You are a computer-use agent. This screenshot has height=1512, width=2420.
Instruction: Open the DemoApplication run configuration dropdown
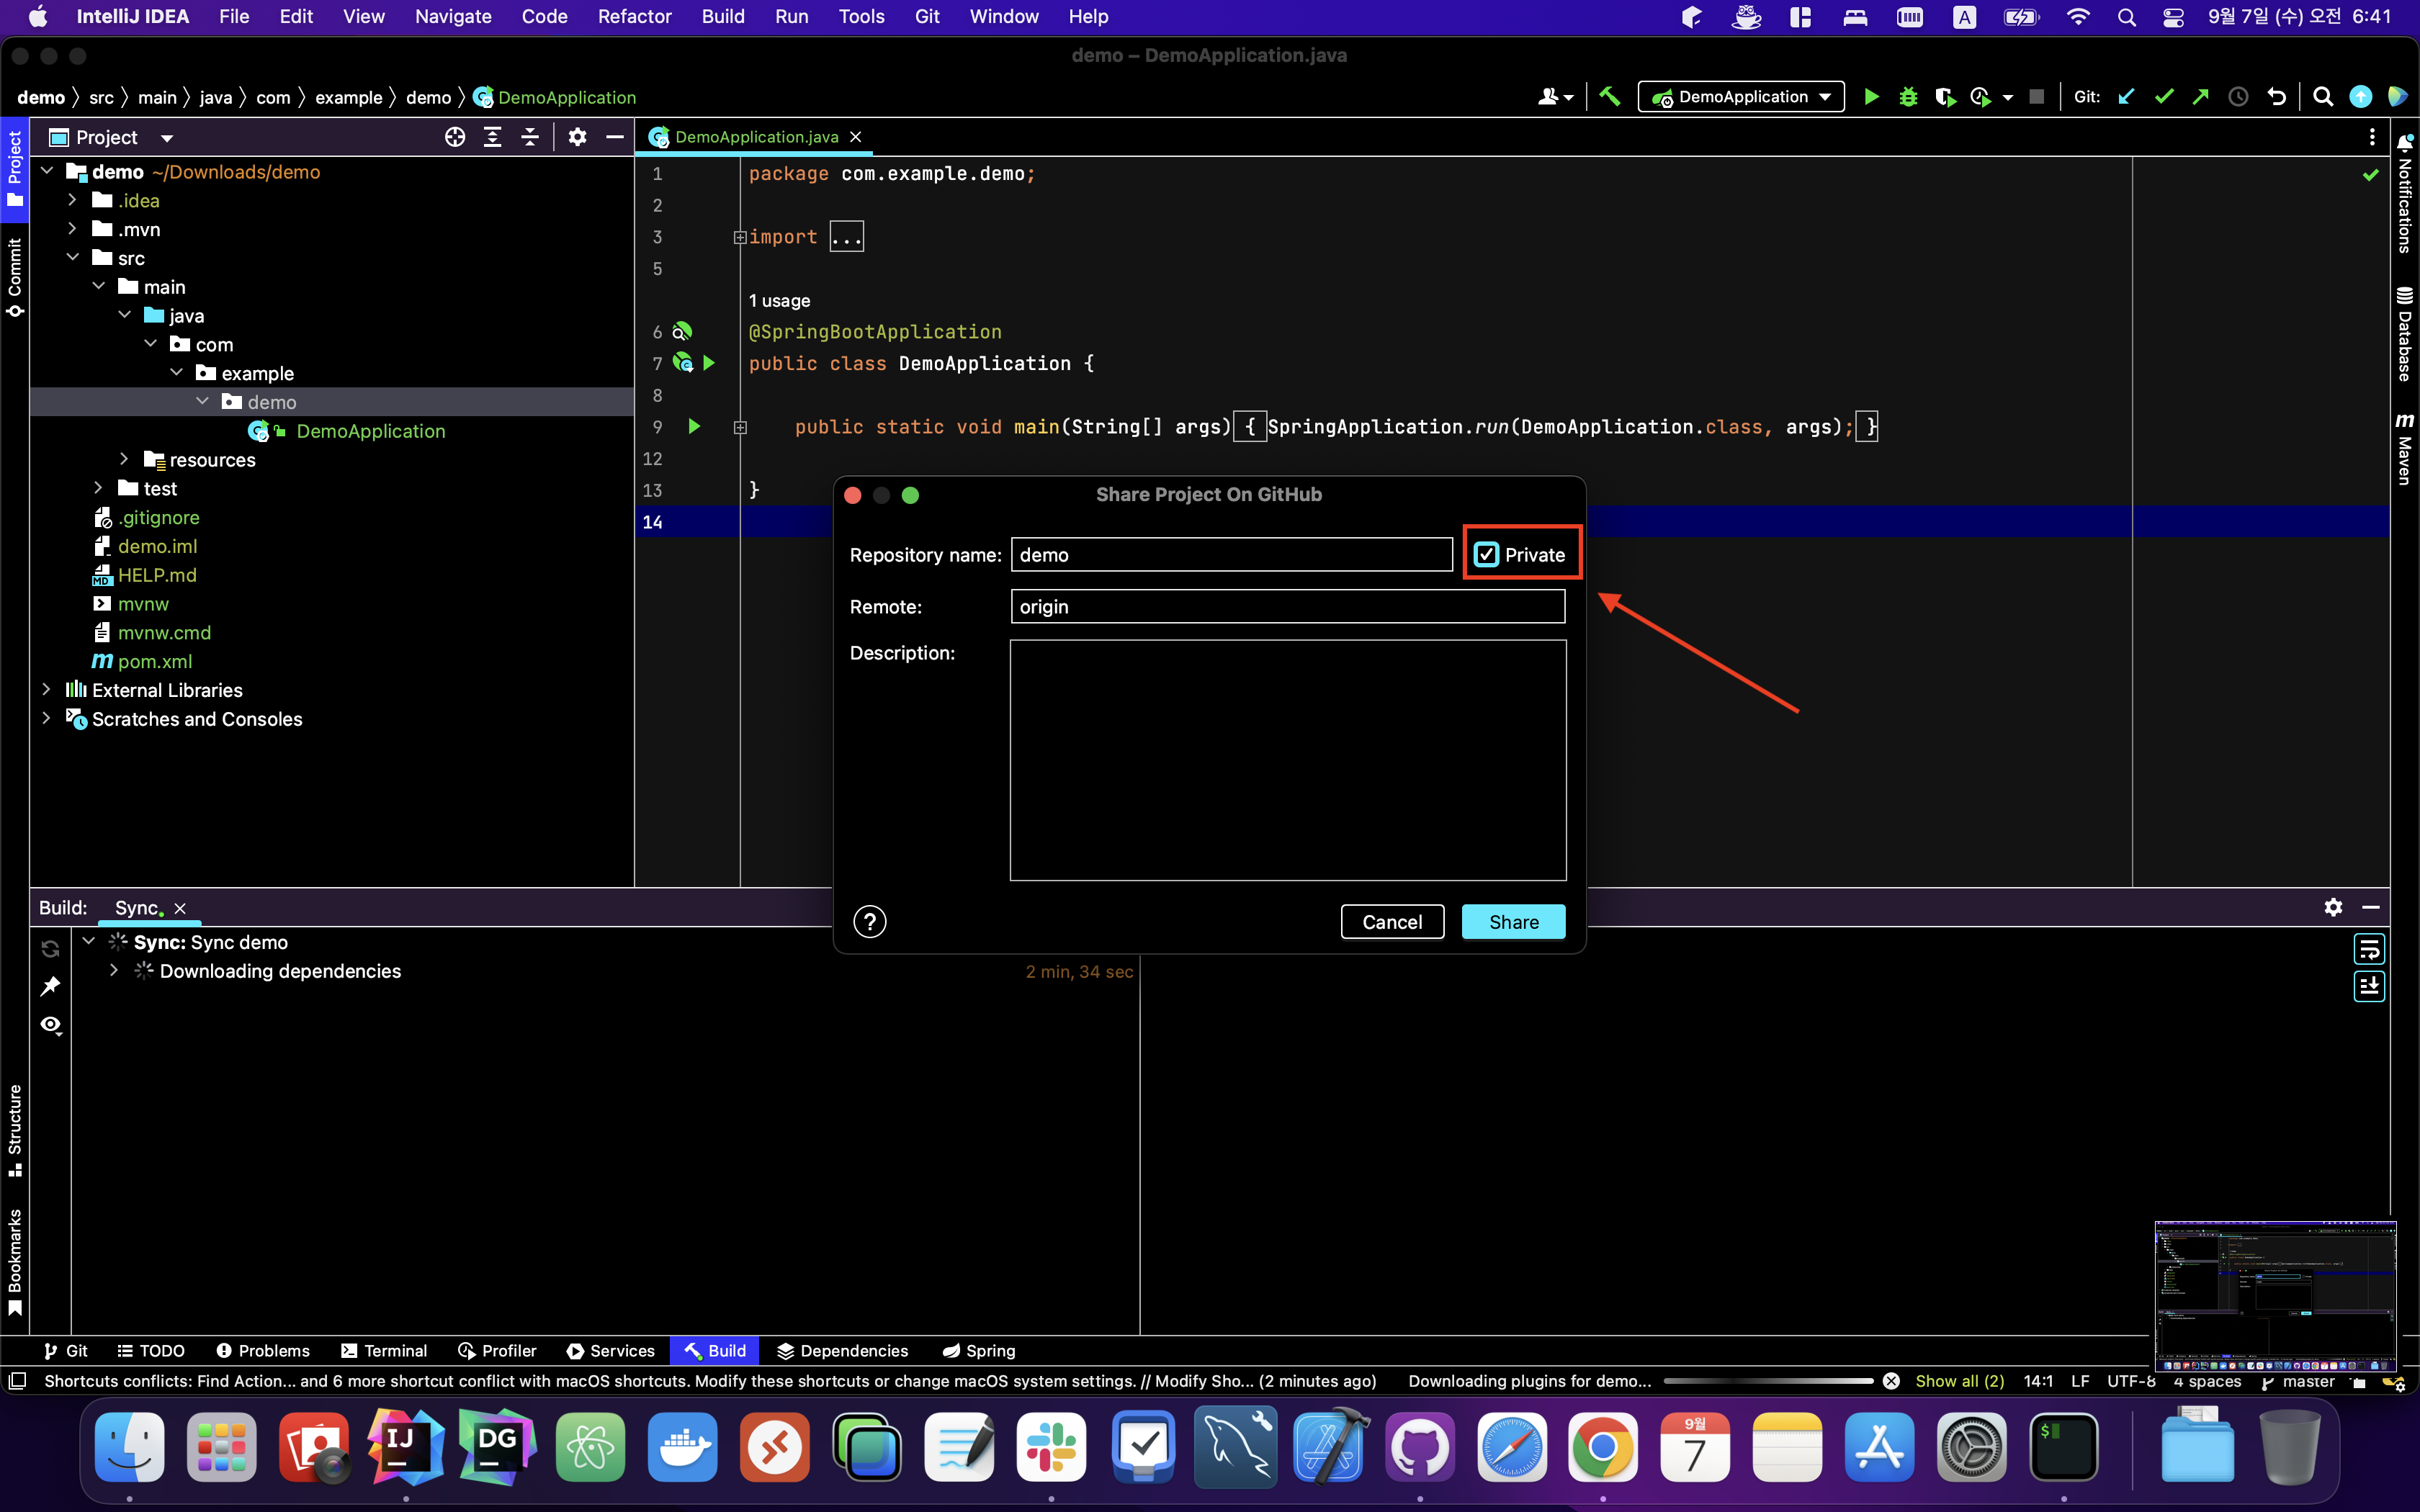click(1741, 97)
